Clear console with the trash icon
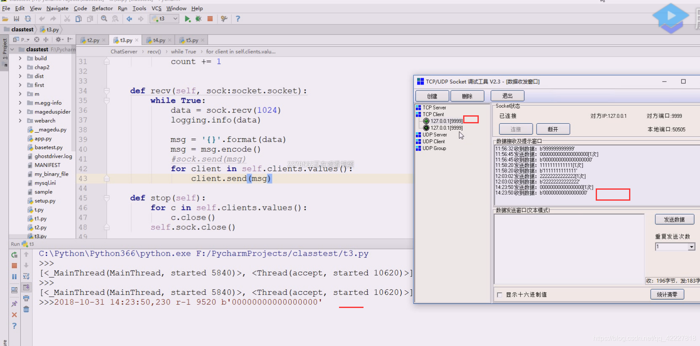700x346 pixels. [26, 309]
